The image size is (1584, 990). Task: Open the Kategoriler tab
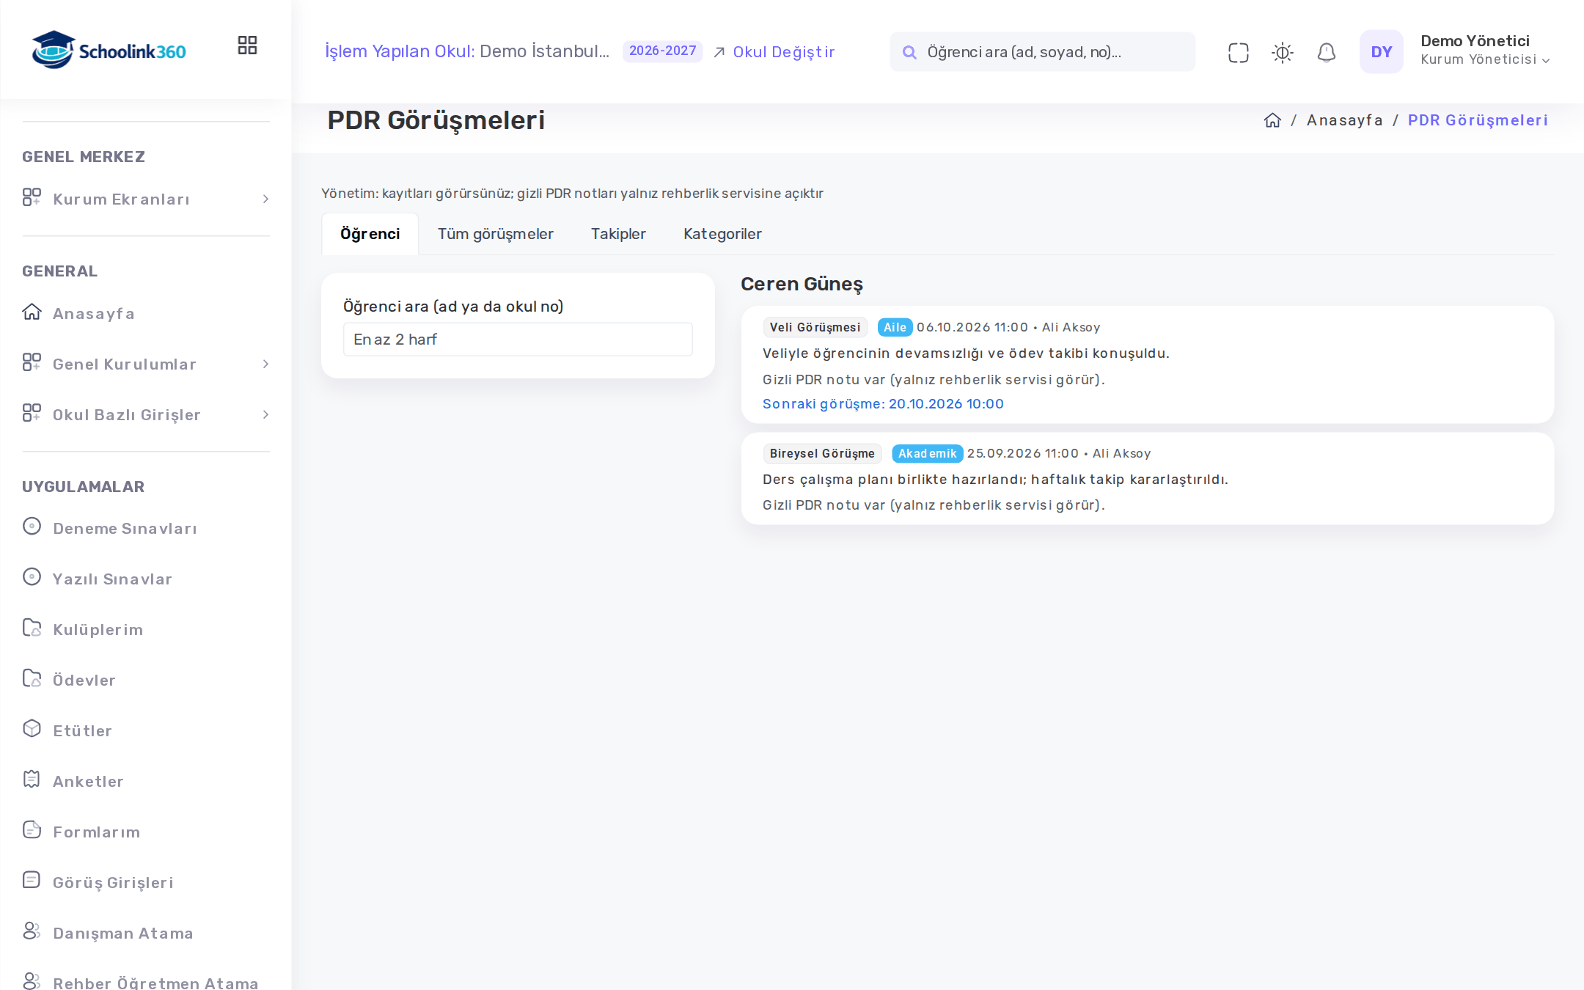pos(722,234)
